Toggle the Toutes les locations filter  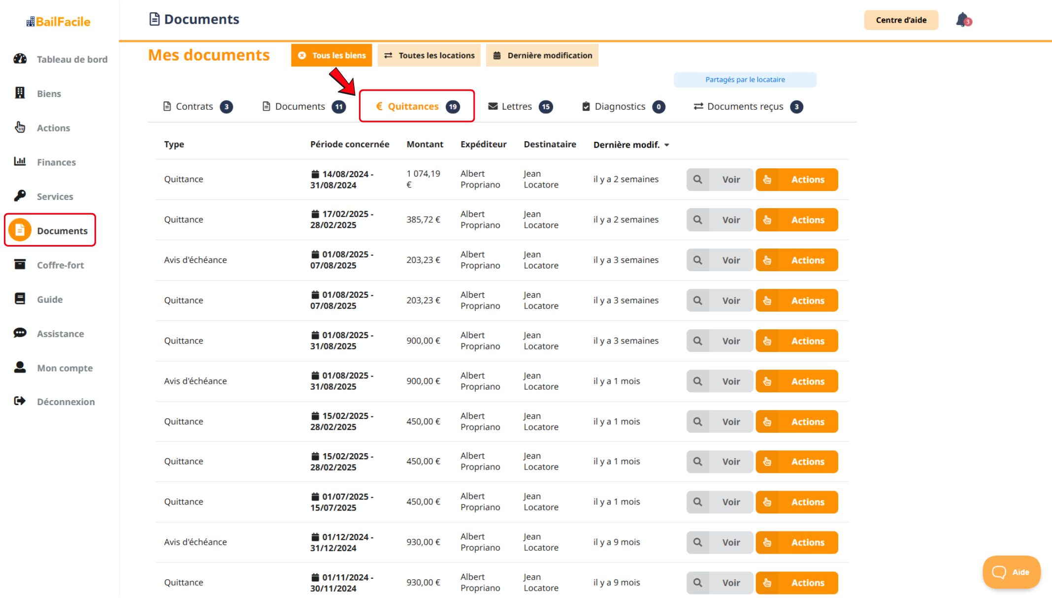point(429,56)
